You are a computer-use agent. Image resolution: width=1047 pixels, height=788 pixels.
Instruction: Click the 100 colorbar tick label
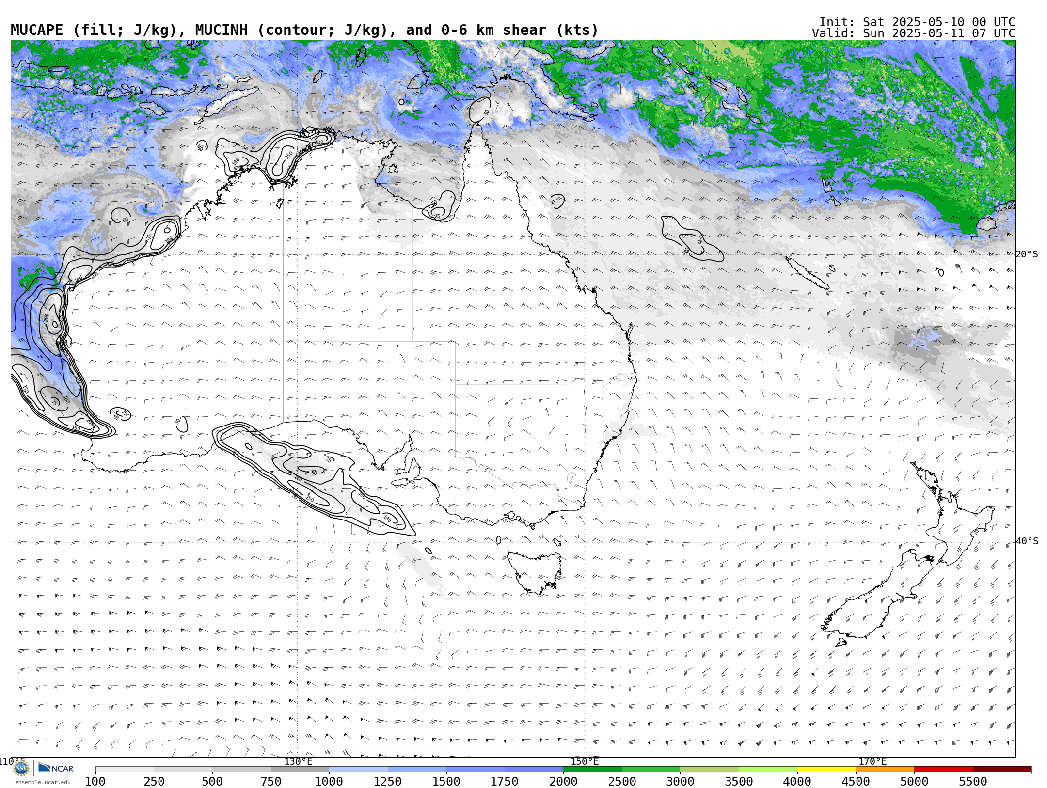click(x=95, y=781)
